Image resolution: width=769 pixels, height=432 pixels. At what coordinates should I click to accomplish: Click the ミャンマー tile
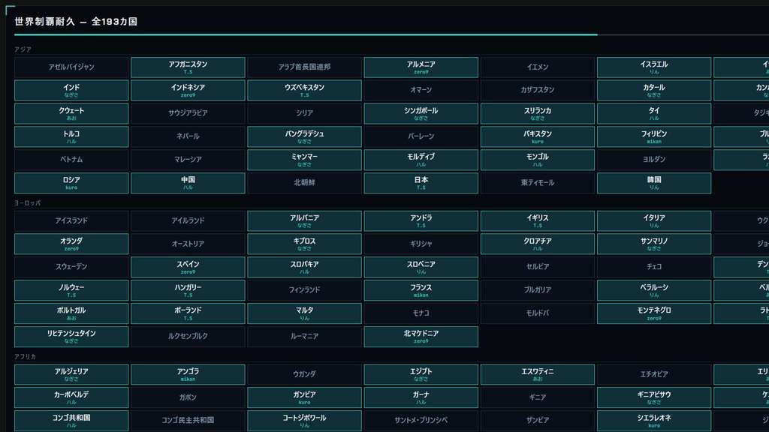[305, 160]
